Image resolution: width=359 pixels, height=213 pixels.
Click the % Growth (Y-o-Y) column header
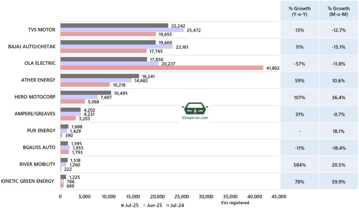coord(299,11)
